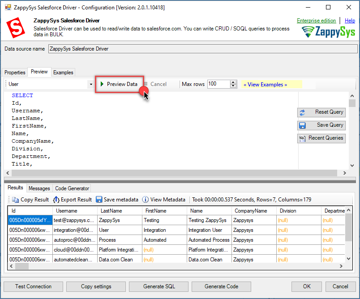Click the Reset Query refresh icon

click(302, 112)
